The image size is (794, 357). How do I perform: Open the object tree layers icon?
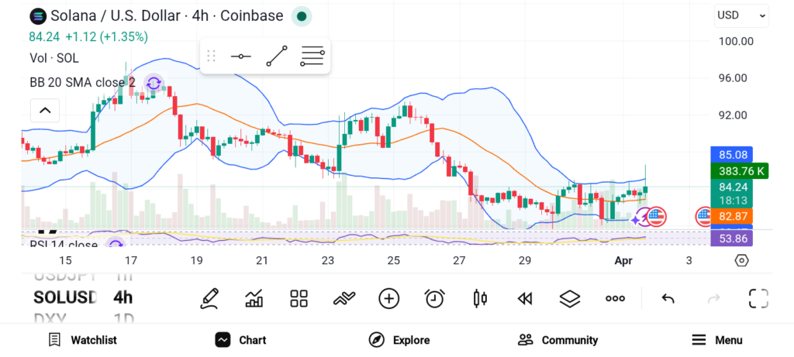point(570,298)
